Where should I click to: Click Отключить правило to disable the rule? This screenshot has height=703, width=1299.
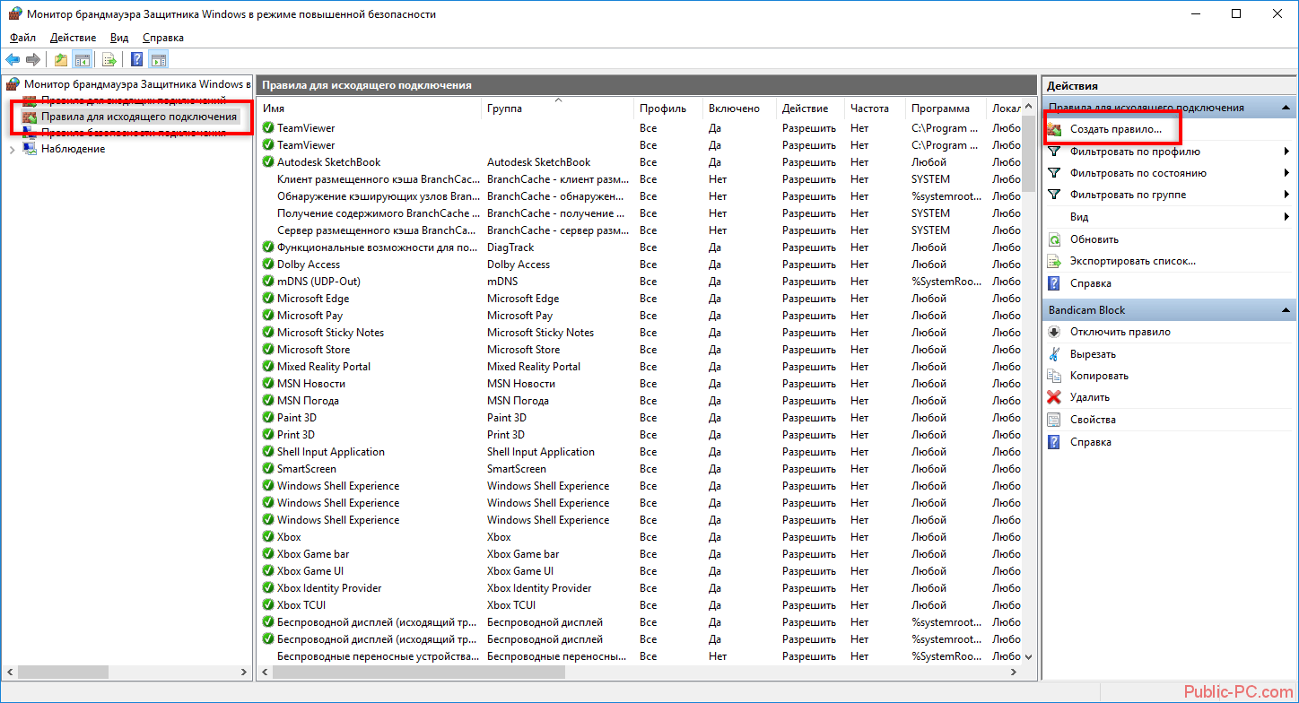point(1120,332)
